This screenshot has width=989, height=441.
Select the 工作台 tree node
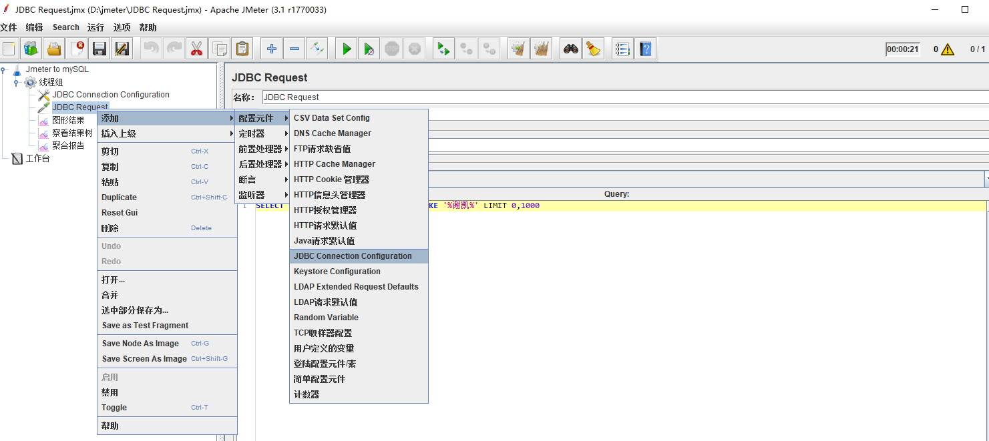pyautogui.click(x=38, y=158)
